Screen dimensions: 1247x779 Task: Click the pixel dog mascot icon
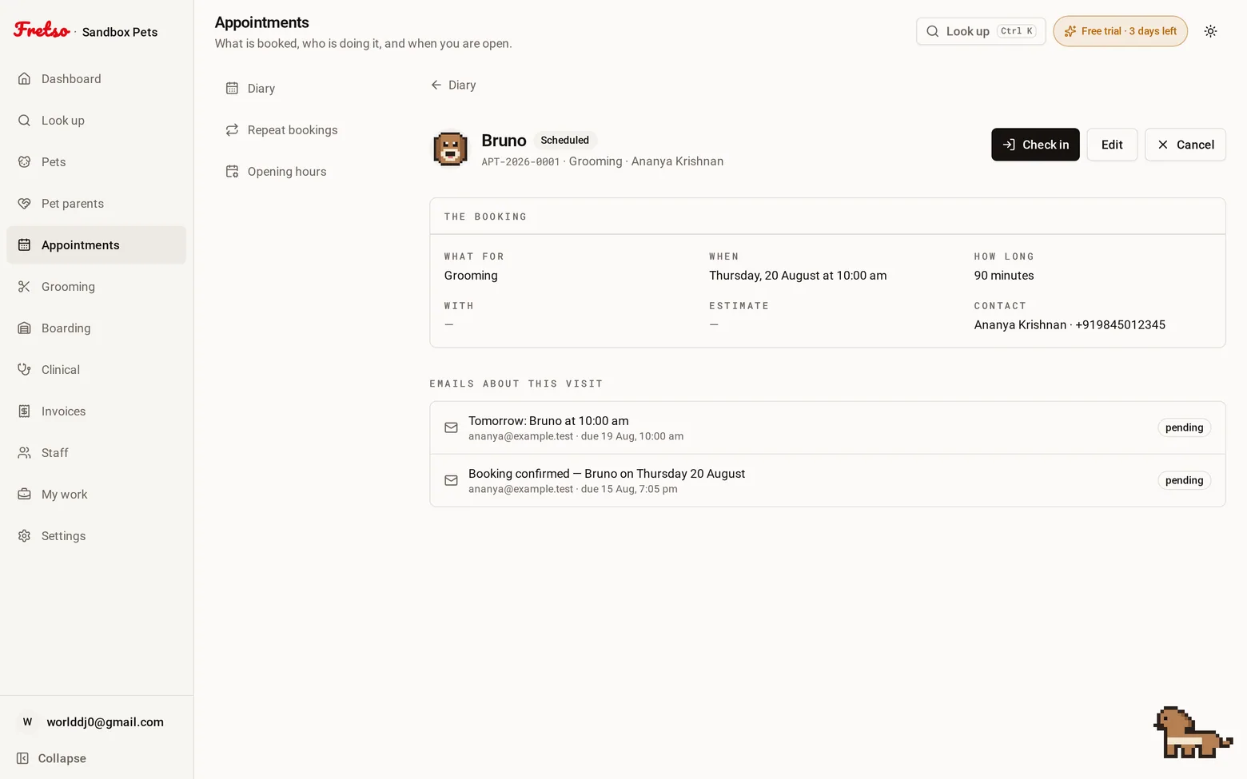coord(1192,733)
